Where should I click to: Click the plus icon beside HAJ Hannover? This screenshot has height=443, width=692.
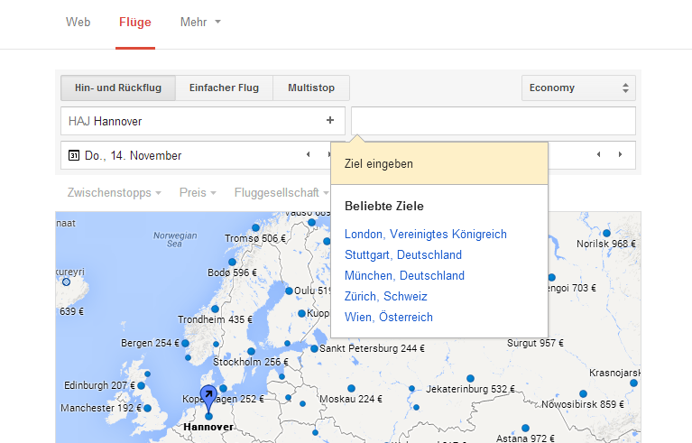[x=330, y=120]
